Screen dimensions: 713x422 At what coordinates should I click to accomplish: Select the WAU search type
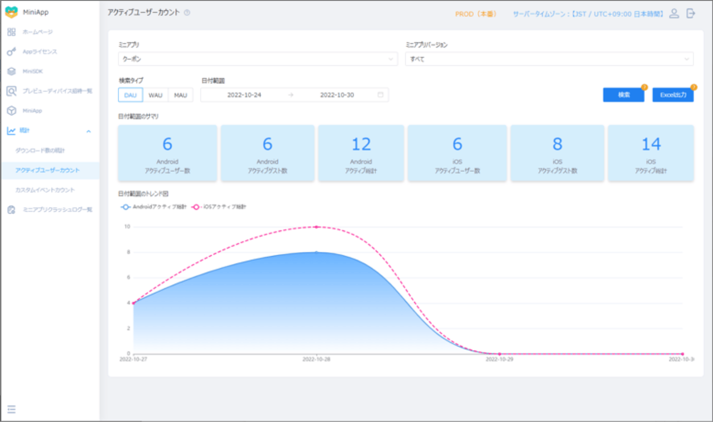point(155,95)
